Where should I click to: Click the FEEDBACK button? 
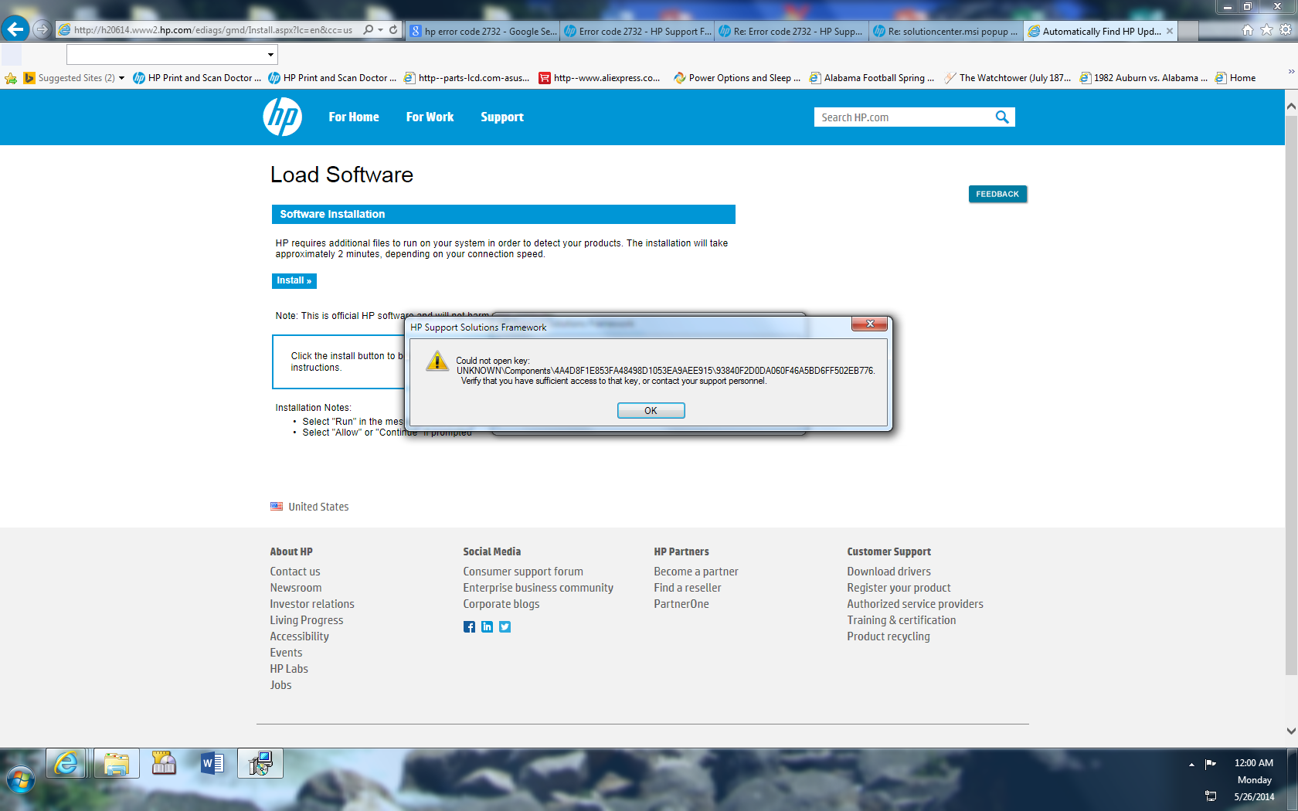pyautogui.click(x=997, y=194)
